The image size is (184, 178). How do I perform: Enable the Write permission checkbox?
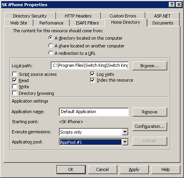(x=14, y=87)
